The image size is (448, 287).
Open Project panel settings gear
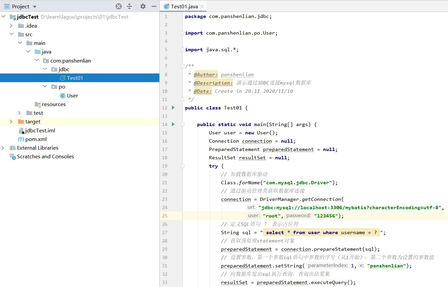coord(143,6)
